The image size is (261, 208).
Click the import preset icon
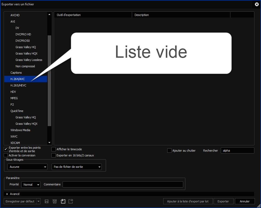(63, 201)
